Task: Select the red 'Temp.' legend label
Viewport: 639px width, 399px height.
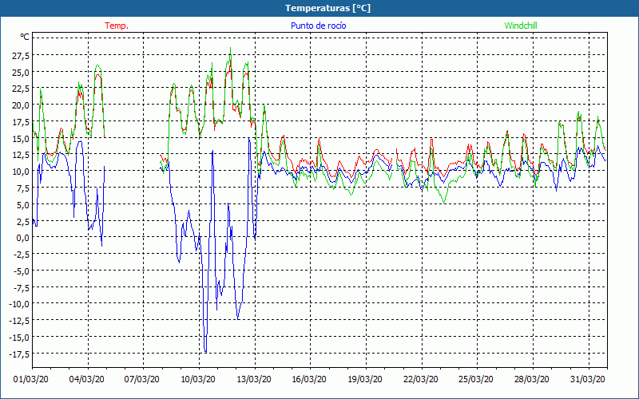Action: point(117,26)
